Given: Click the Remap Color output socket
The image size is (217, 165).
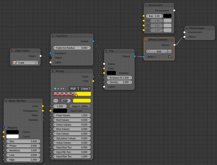Looking at the screenshot, I should 93,81.
